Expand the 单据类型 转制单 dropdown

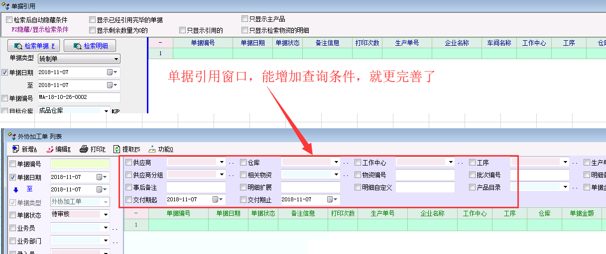point(116,59)
